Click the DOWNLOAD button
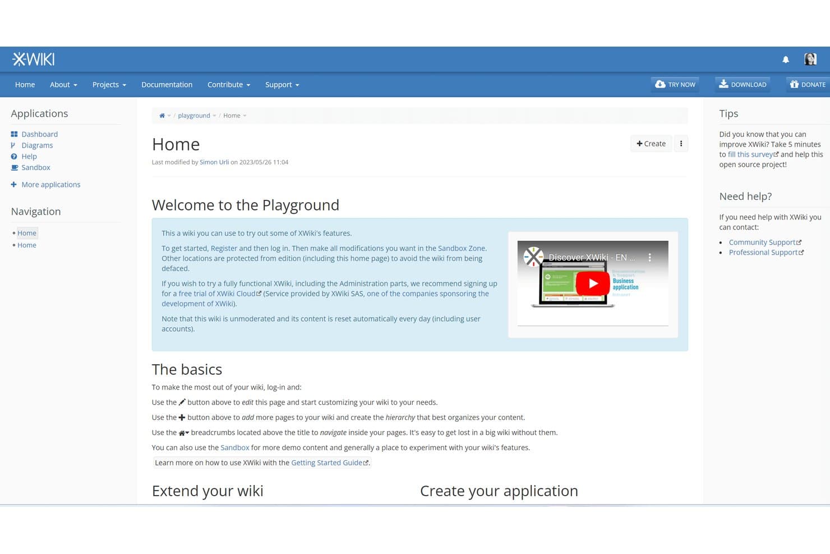Viewport: 830px width, 554px height. [743, 85]
